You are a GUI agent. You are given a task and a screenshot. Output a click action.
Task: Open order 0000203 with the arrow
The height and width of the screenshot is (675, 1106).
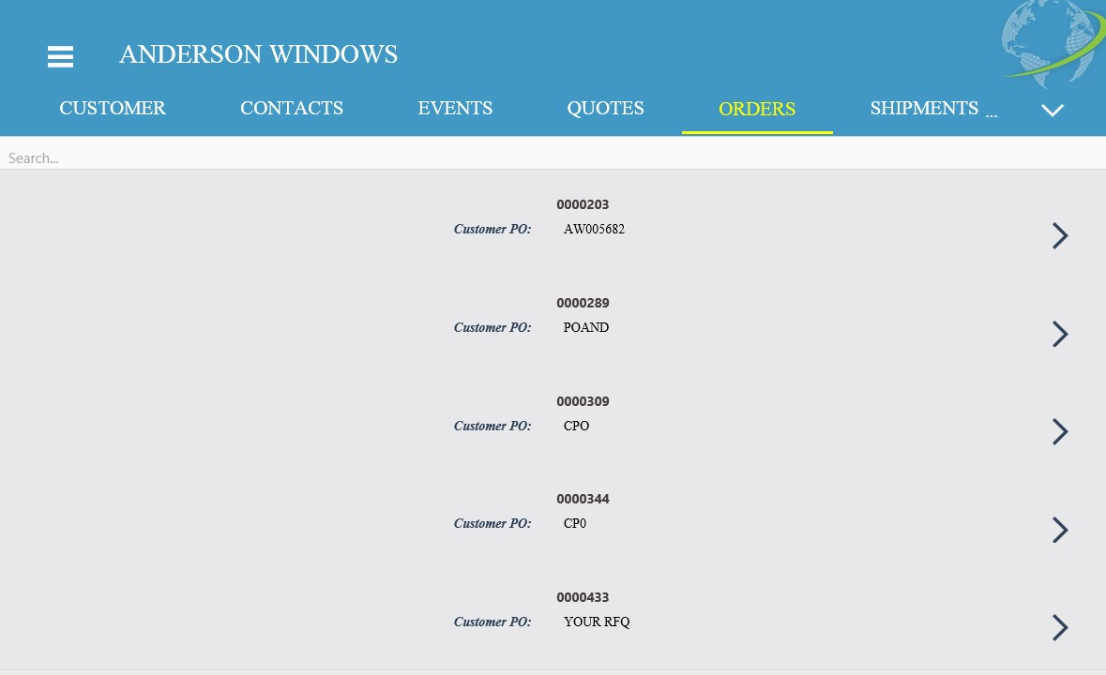pos(1060,235)
